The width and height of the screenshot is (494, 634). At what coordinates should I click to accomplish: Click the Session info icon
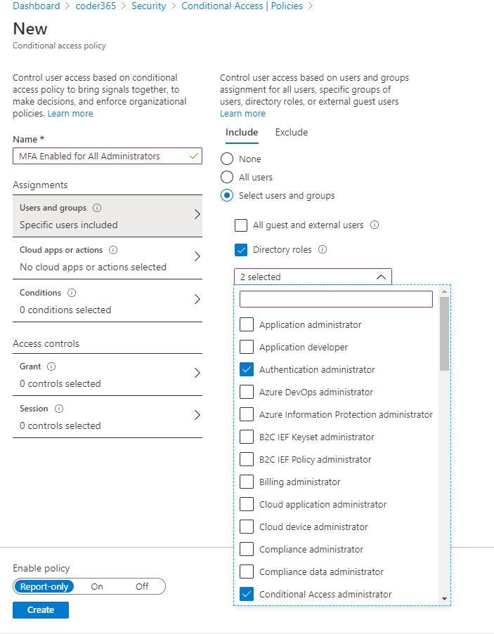pos(59,409)
